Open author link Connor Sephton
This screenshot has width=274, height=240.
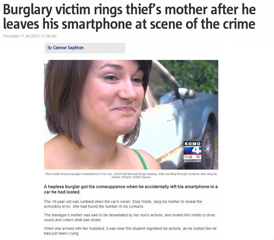[x=68, y=48]
